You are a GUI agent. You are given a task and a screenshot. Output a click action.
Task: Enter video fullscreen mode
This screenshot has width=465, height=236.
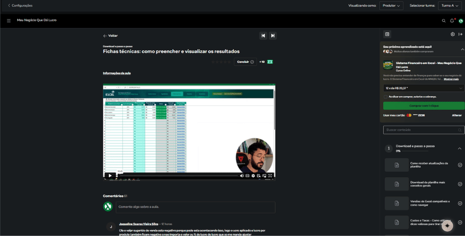click(x=270, y=176)
